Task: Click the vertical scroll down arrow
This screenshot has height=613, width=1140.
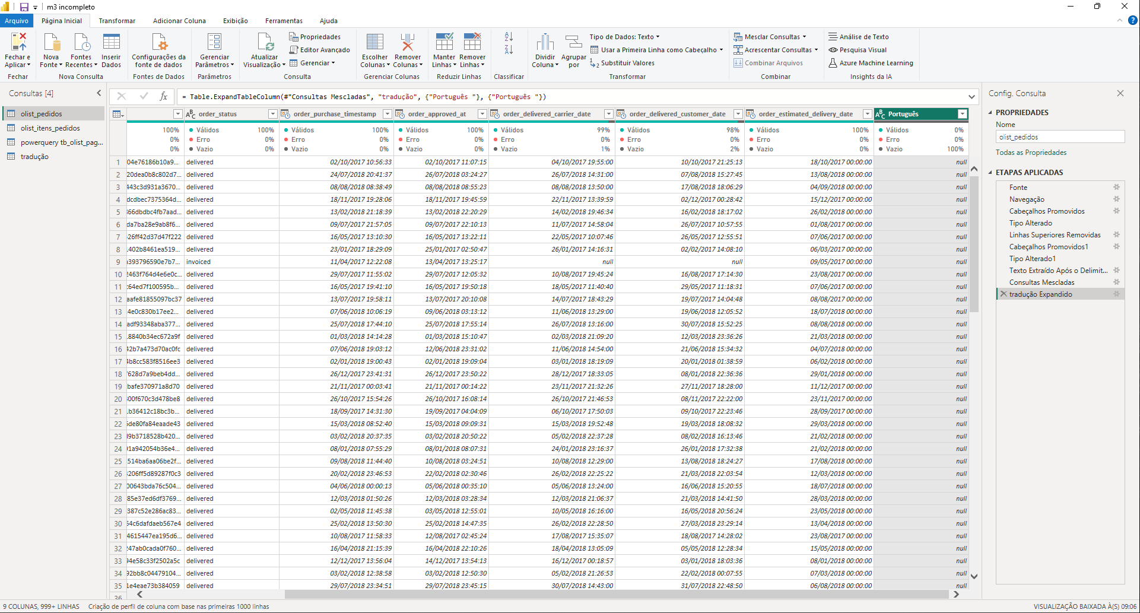Action: pyautogui.click(x=974, y=576)
